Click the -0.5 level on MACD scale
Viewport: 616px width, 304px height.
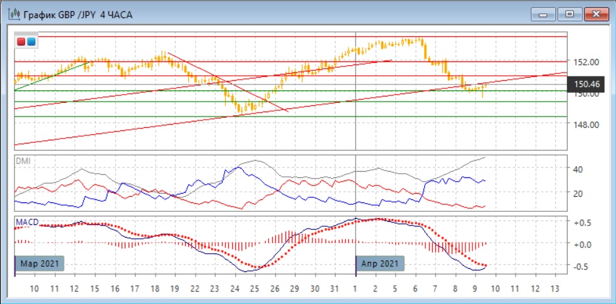pos(582,266)
